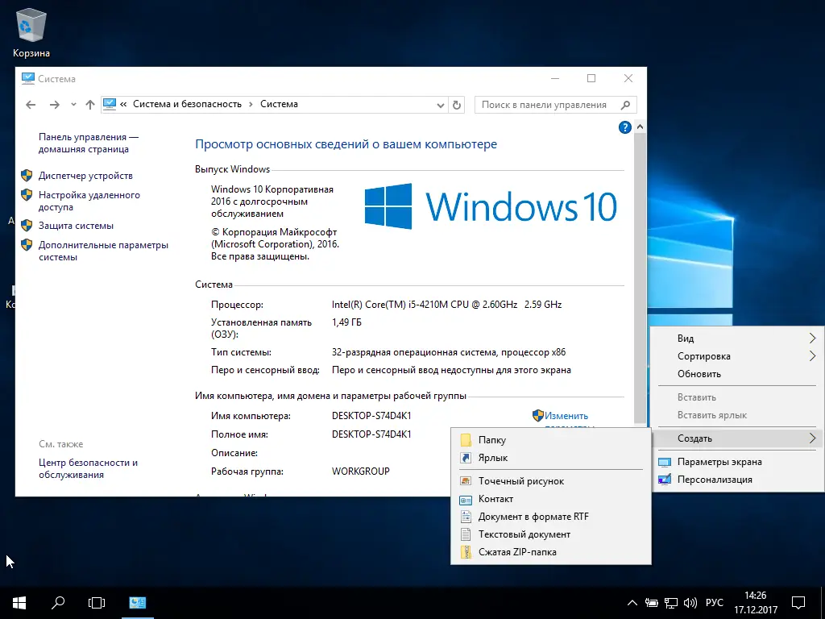Create new 'Текстовый документ'
Screen dimensions: 825x619
coord(551,535)
